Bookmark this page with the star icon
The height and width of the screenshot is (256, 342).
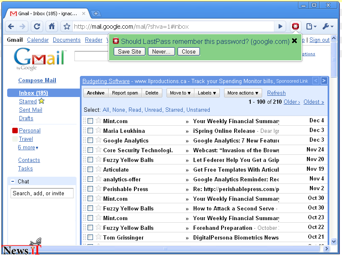pos(67,27)
